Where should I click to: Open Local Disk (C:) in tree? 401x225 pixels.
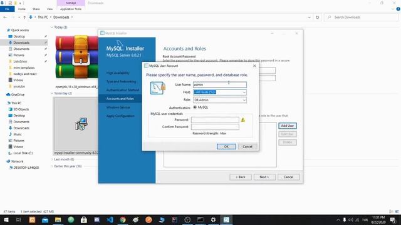click(23, 153)
